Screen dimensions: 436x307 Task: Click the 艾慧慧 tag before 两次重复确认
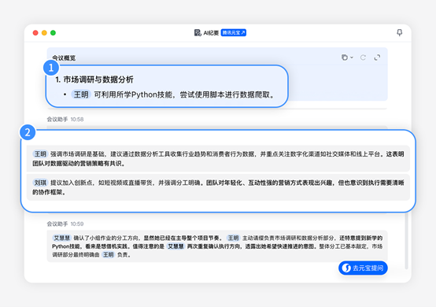click(176, 246)
